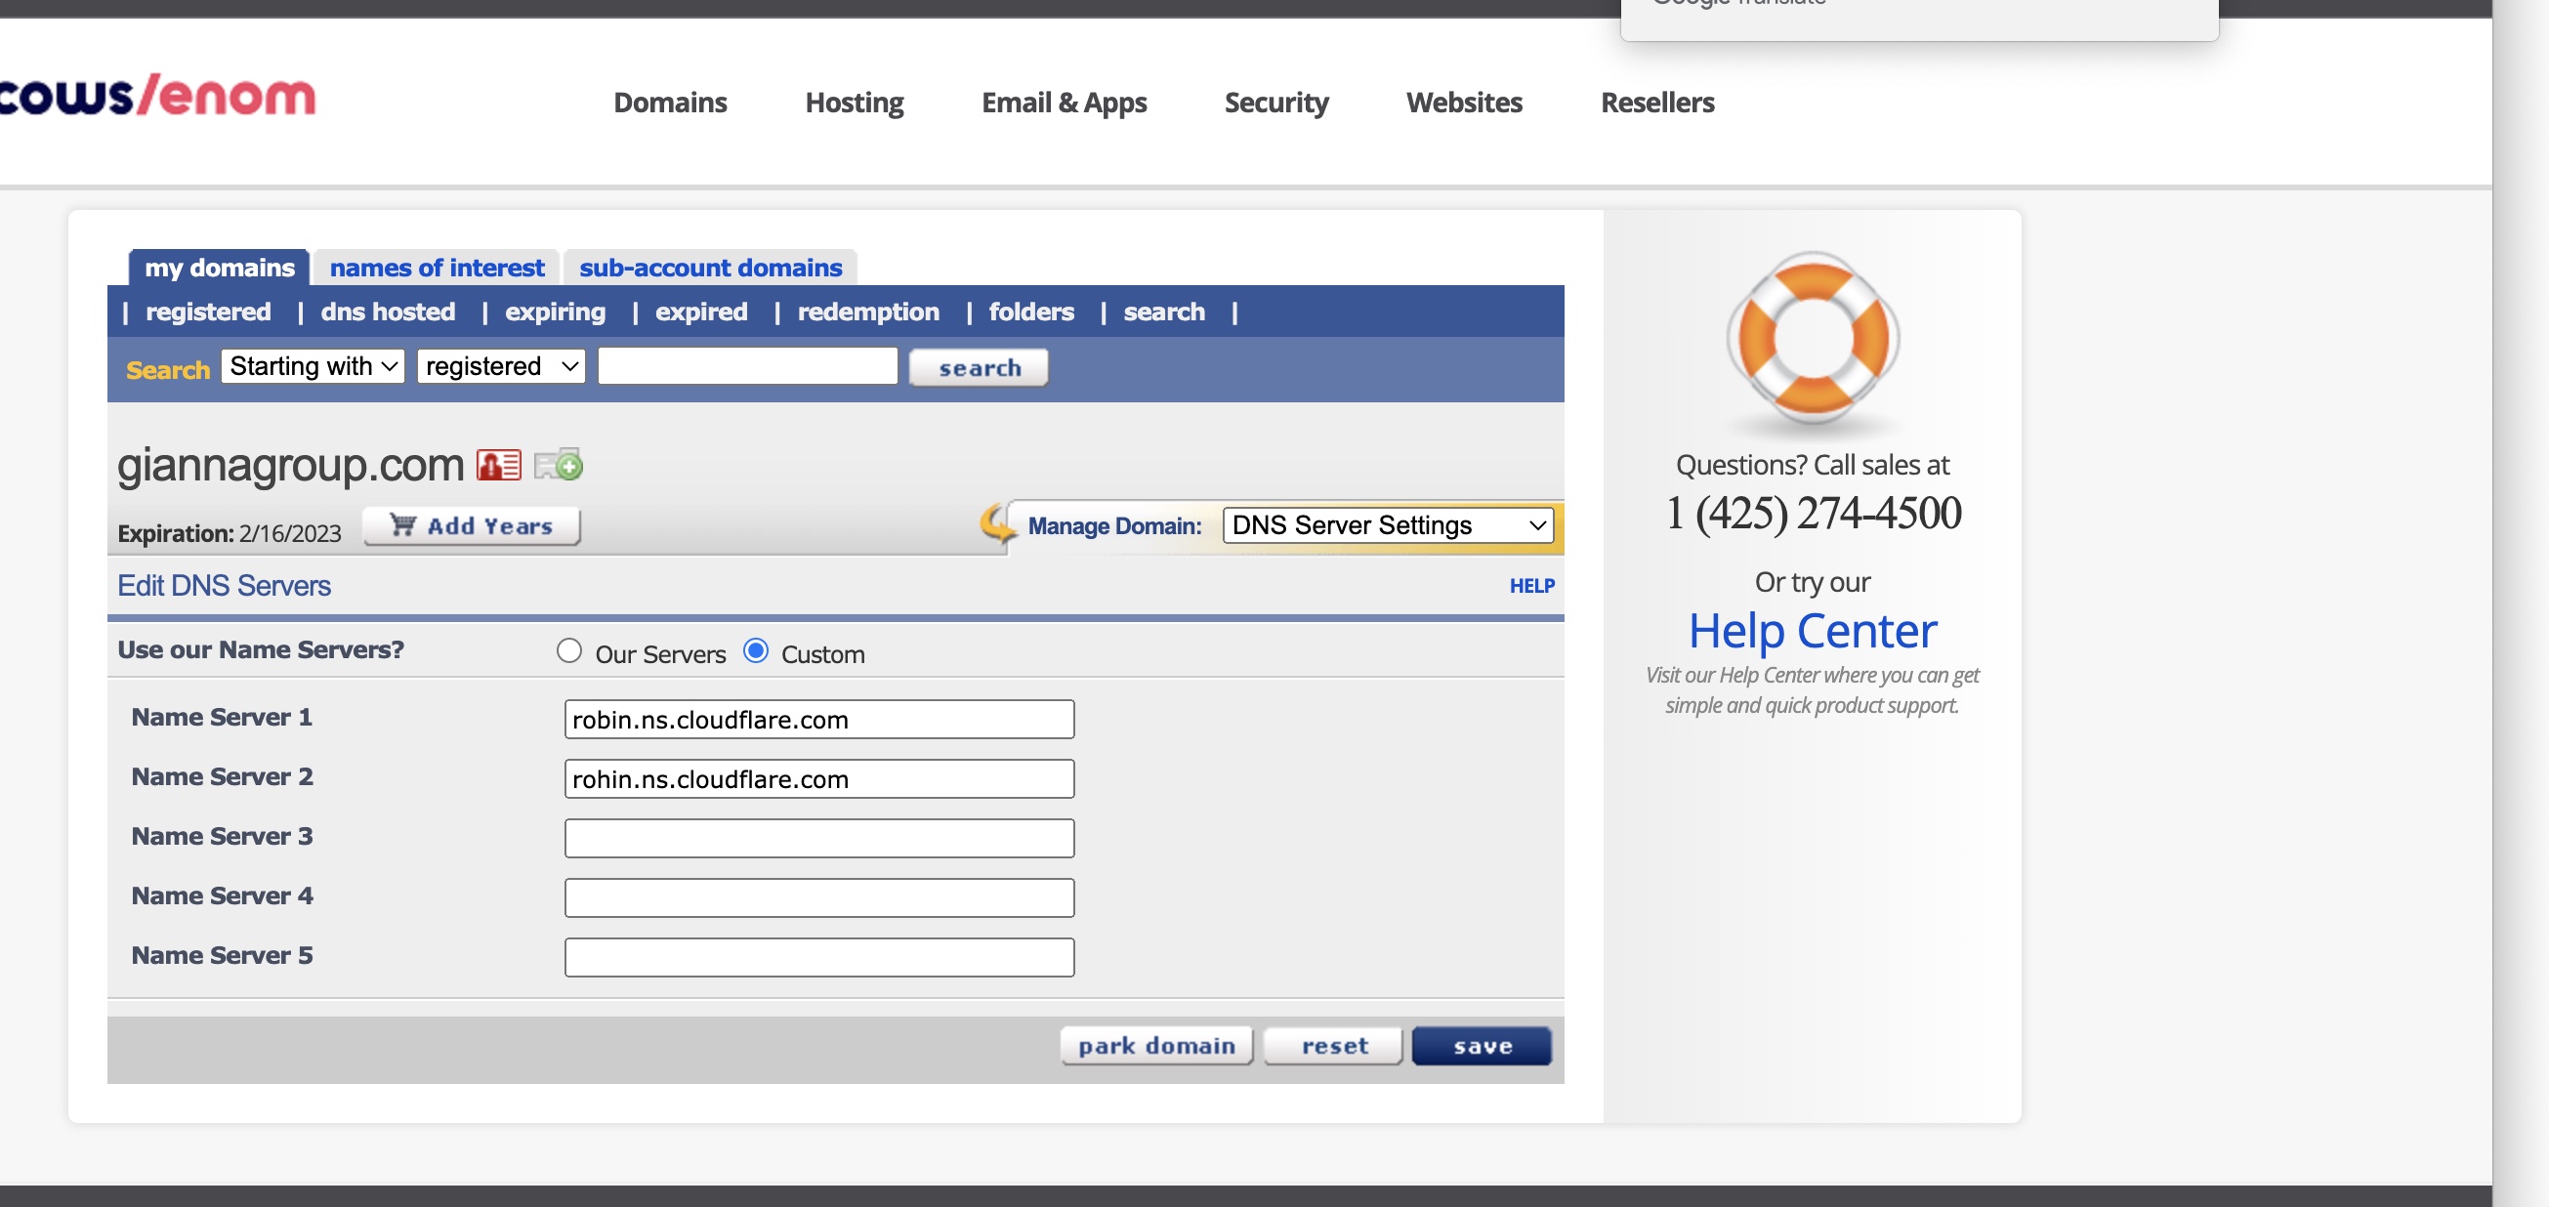
Task: Select the Our Servers radio button
Action: (569, 651)
